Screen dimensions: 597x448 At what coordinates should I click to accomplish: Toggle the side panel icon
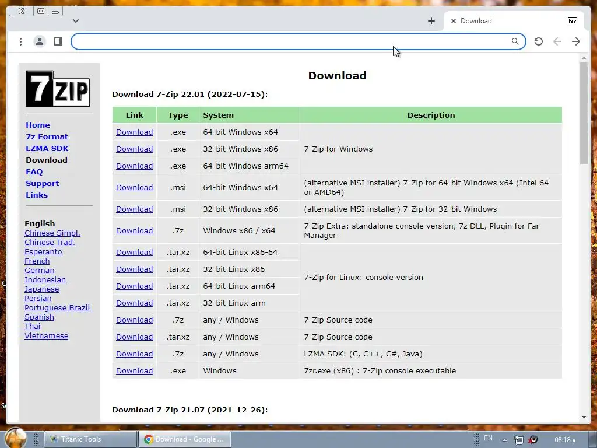(x=58, y=41)
